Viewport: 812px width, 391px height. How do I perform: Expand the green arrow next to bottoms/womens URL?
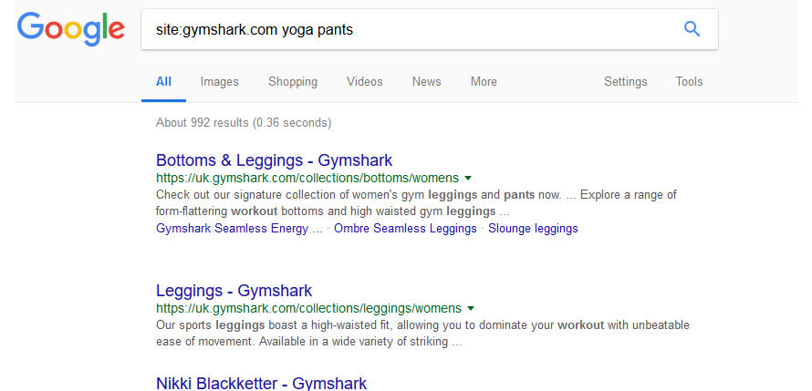[468, 179]
